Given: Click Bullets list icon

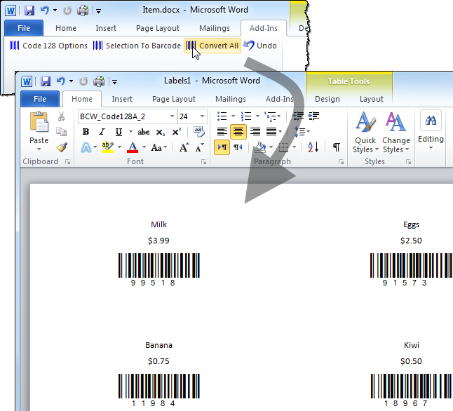Looking at the screenshot, I should 222,116.
